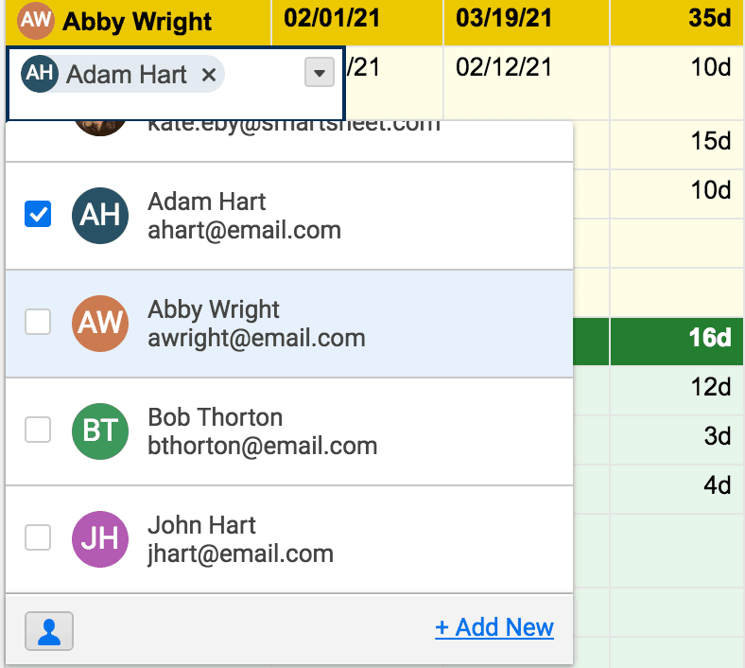Click the 35d duration cell
This screenshot has height=668, width=745.
coord(677,23)
